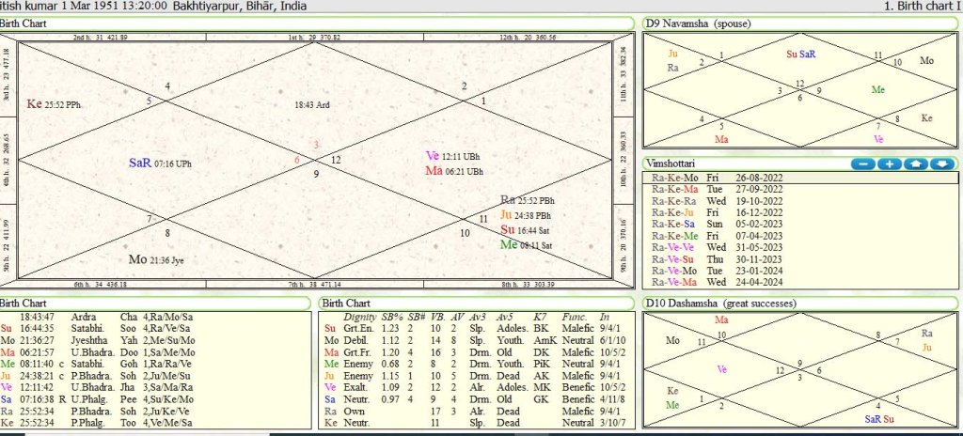Select Moon in the main birth chart
963x436 pixels.
[x=137, y=257]
